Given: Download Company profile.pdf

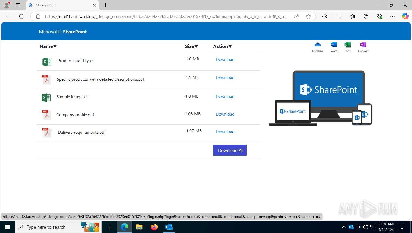Looking at the screenshot, I should click(x=225, y=114).
